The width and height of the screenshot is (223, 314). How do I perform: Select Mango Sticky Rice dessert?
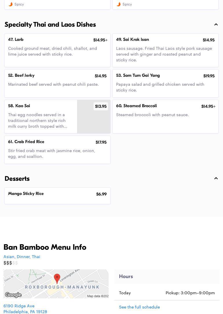(57, 196)
